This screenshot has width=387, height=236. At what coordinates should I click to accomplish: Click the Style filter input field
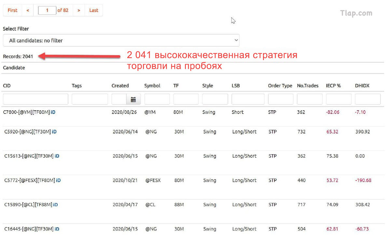pos(215,99)
